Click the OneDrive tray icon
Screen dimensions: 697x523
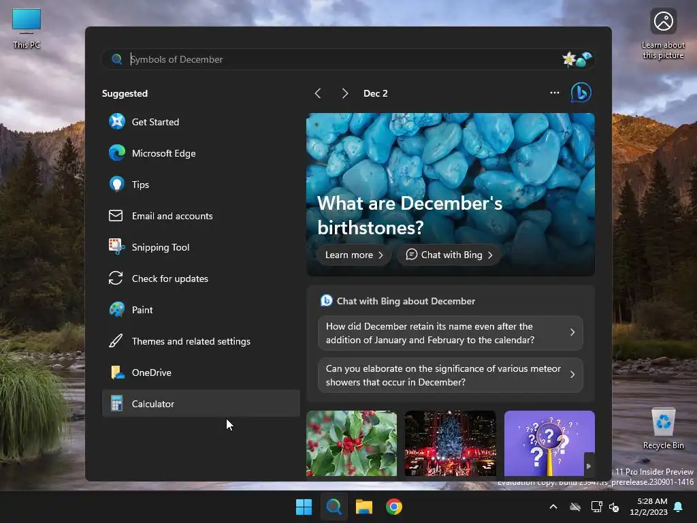point(575,507)
